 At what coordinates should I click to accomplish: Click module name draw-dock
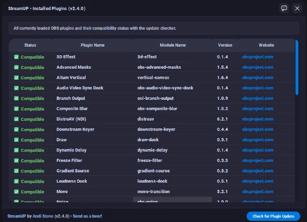tap(148, 140)
